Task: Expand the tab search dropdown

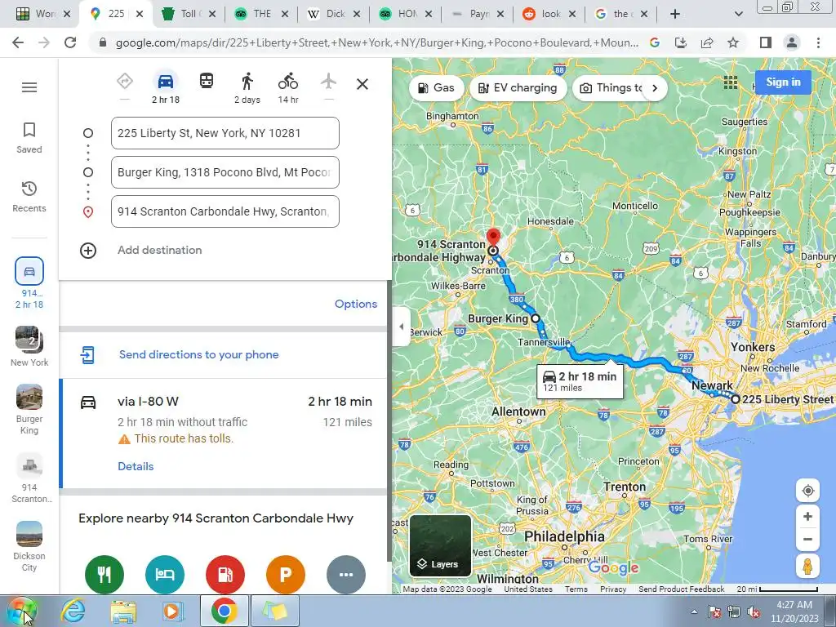Action: point(738,14)
